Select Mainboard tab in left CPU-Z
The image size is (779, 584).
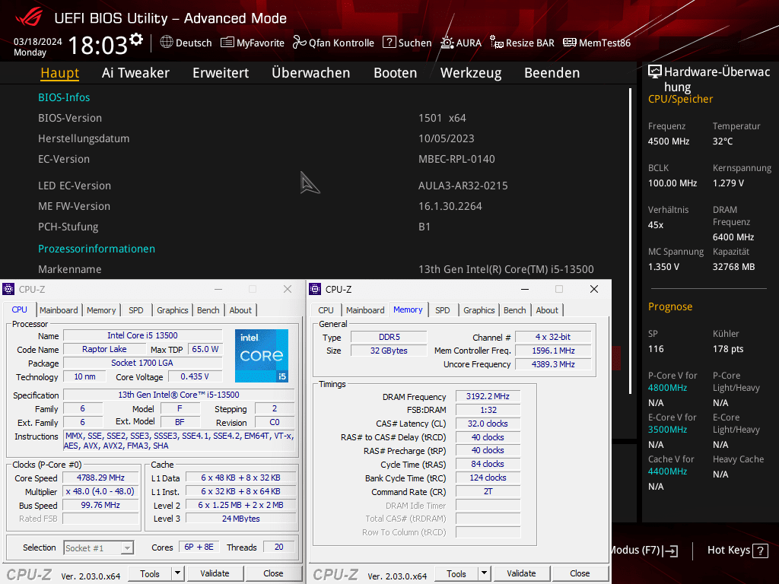(x=59, y=310)
